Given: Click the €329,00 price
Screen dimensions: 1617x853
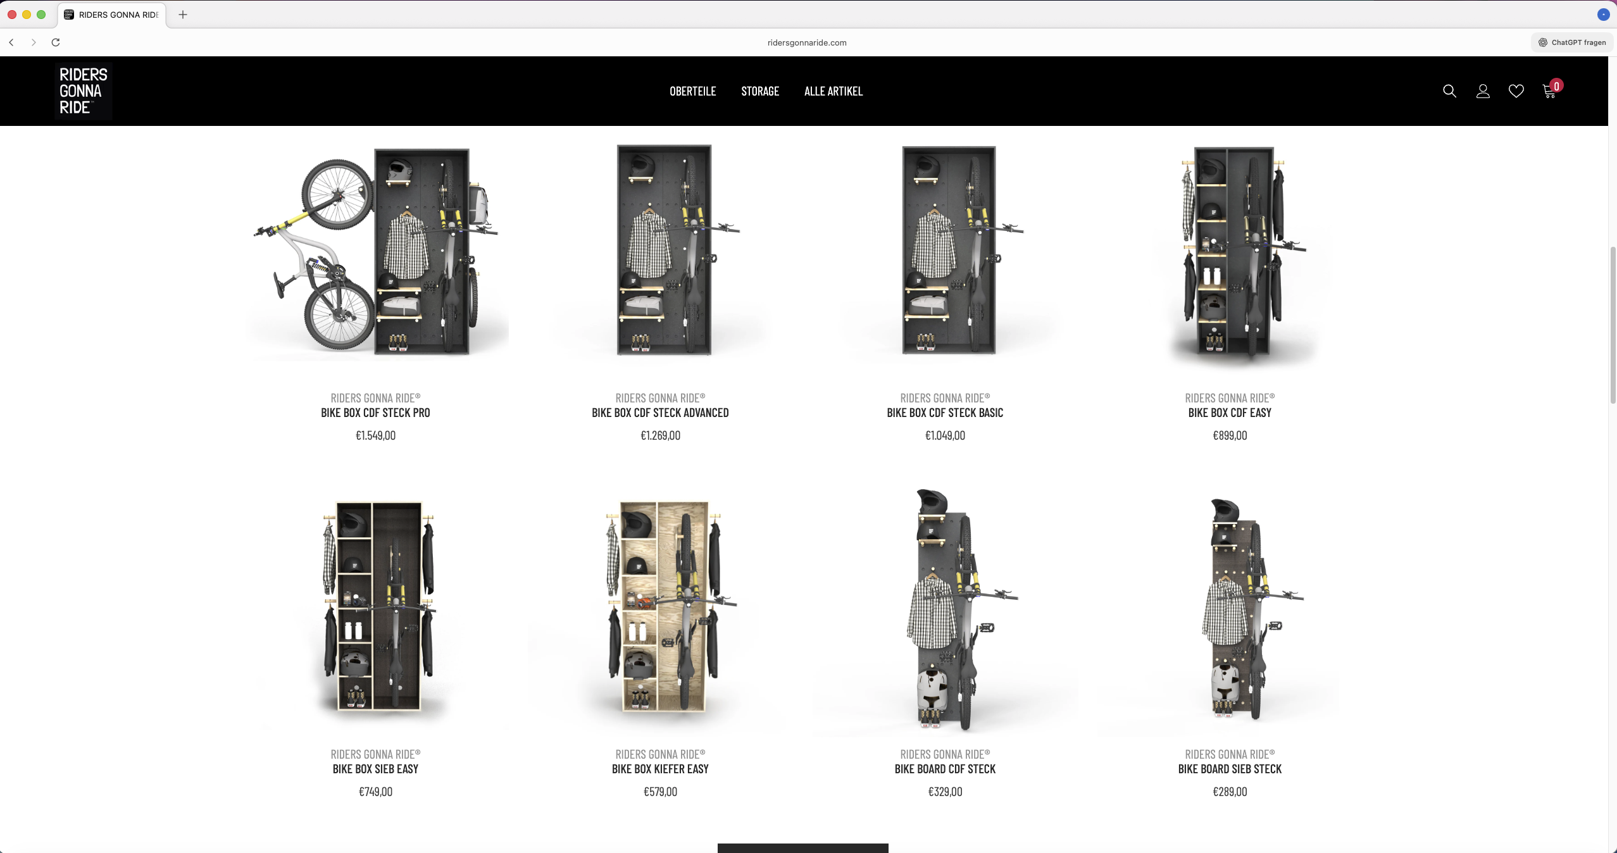Looking at the screenshot, I should click(x=945, y=792).
